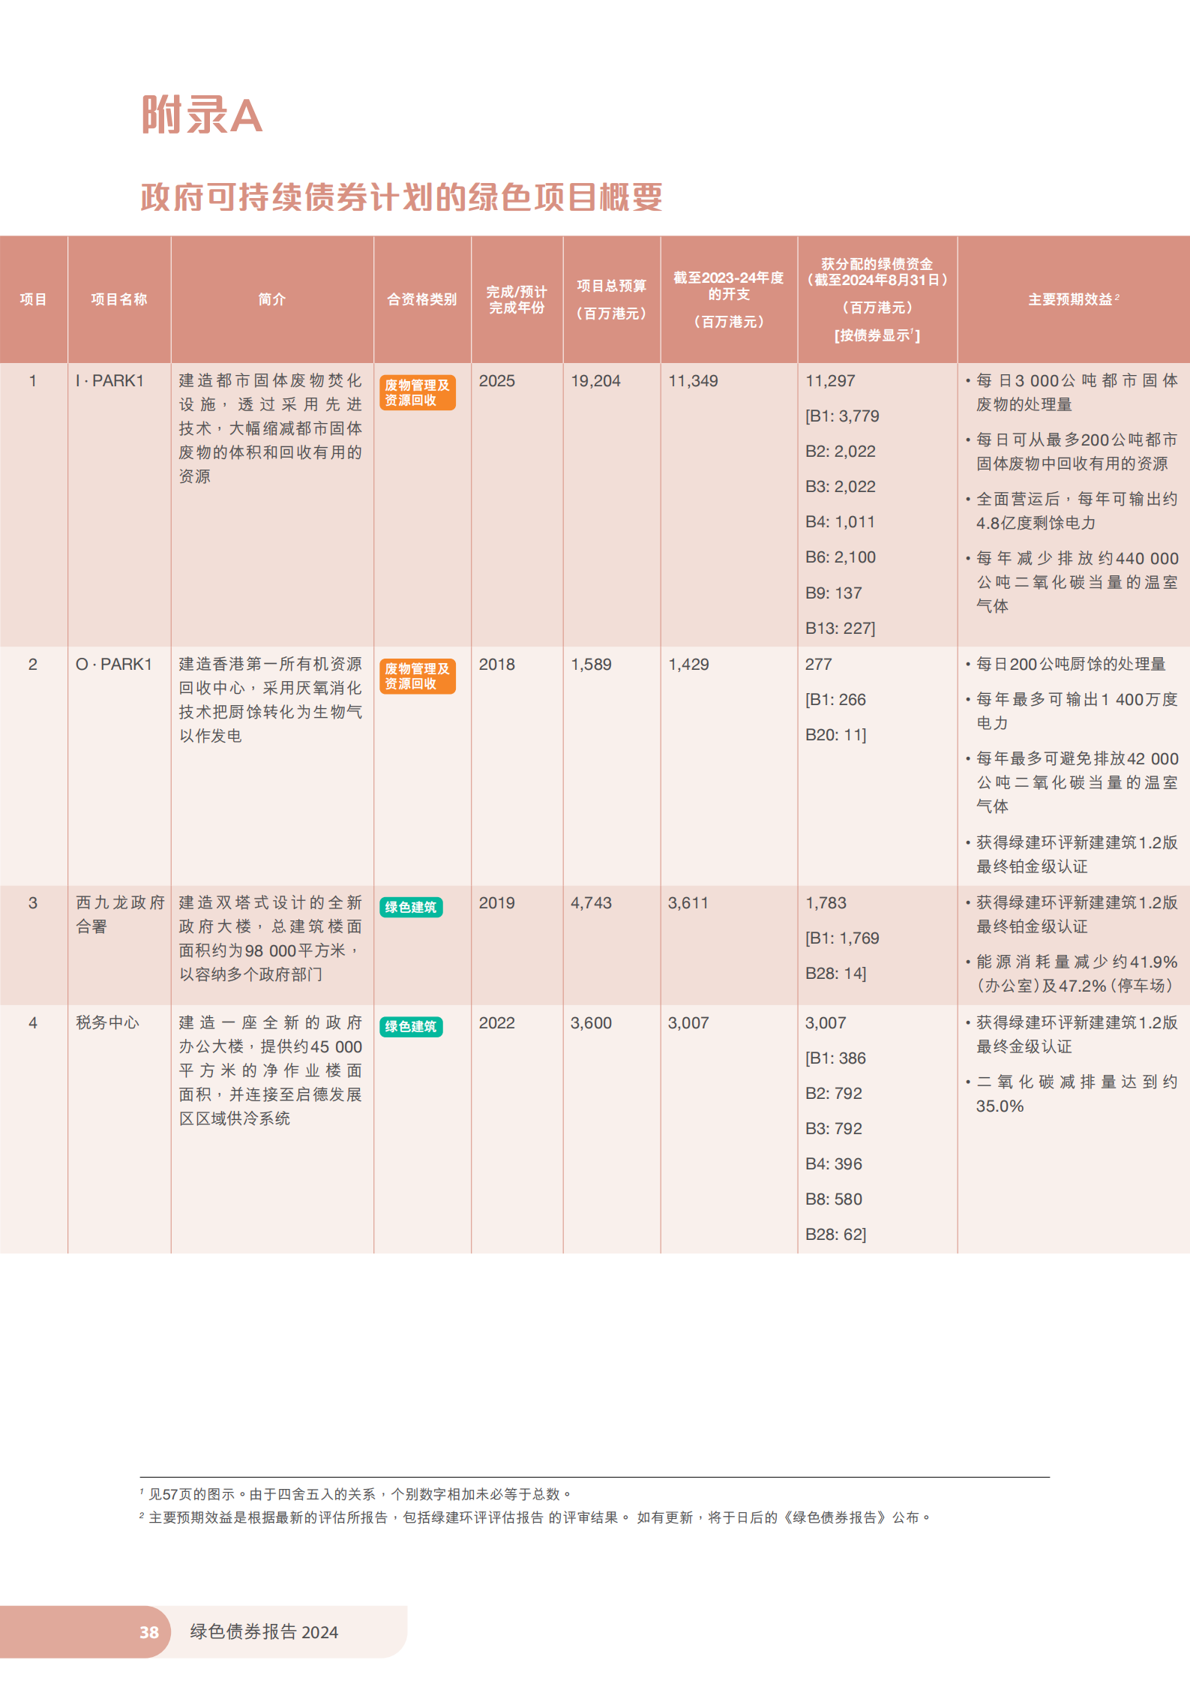Click the allocated funds value 1,783
The height and width of the screenshot is (1684, 1190).
pos(826,902)
